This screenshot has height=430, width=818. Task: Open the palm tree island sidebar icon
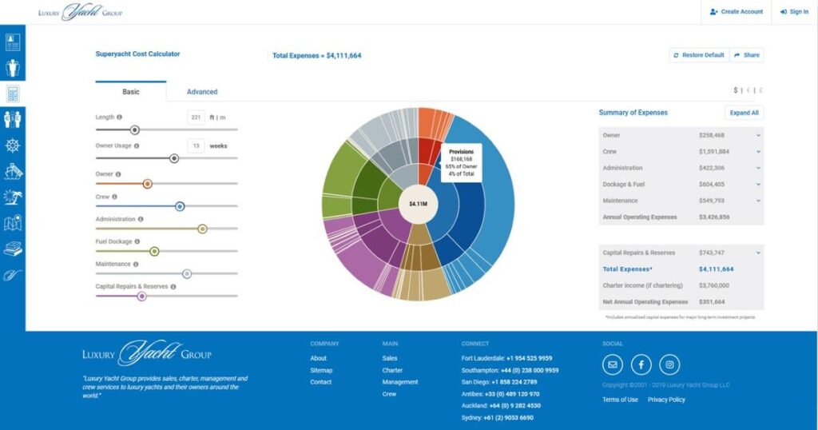pyautogui.click(x=13, y=197)
